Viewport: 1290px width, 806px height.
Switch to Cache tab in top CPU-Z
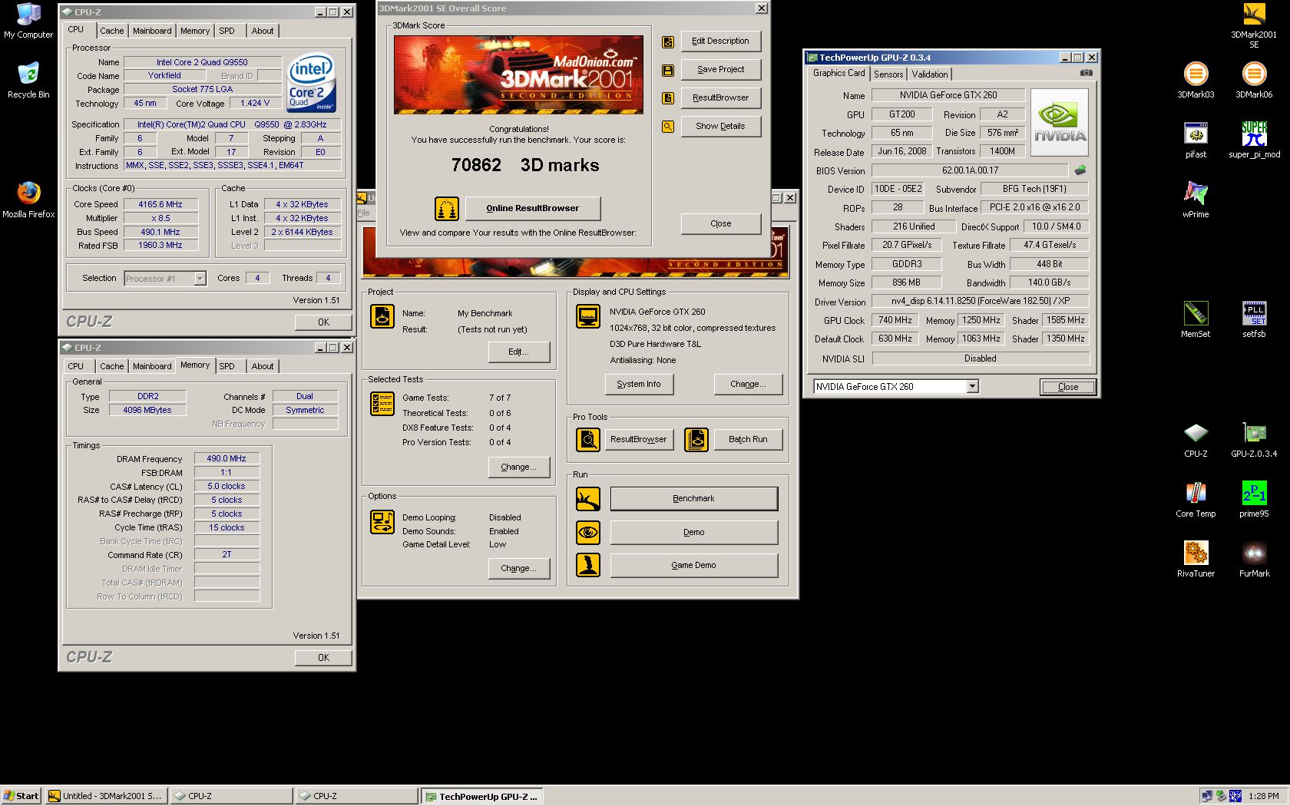pos(111,31)
